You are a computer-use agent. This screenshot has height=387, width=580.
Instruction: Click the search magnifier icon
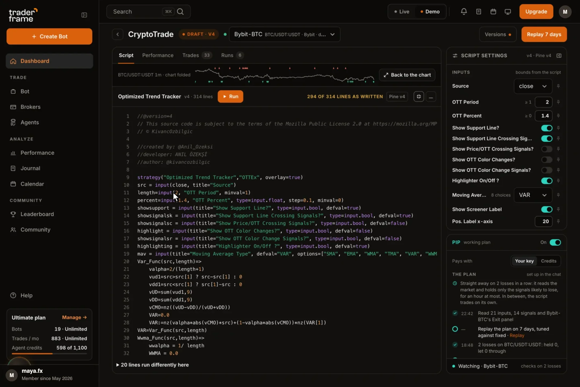pos(180,12)
